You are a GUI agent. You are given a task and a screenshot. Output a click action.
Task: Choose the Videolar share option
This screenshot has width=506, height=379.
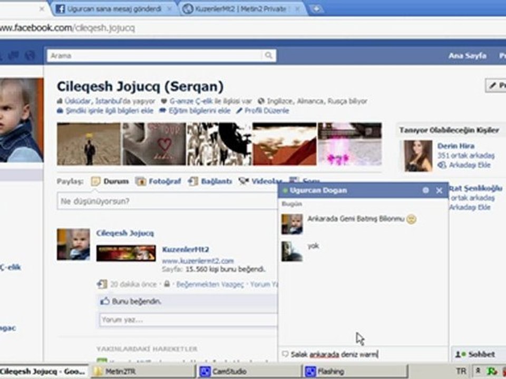click(260, 182)
